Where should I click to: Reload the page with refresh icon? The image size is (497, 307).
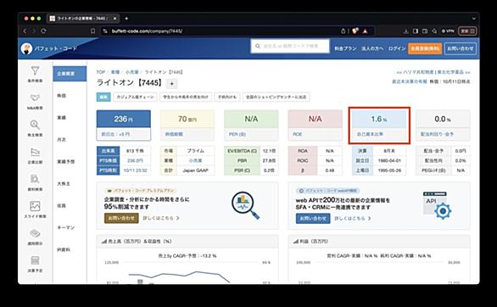(43, 31)
